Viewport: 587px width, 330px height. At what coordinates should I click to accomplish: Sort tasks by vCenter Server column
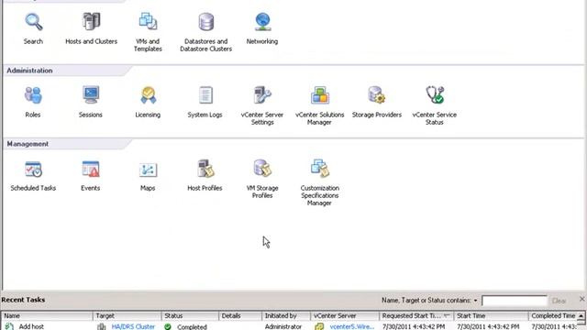[x=345, y=315]
